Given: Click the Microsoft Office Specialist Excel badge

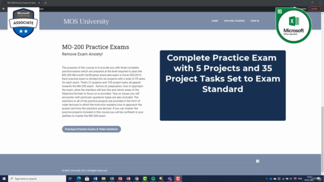Looking at the screenshot, I should [294, 26].
